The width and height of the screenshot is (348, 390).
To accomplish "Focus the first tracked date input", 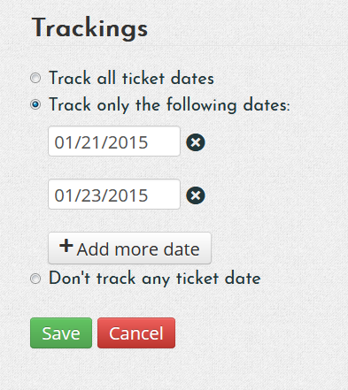I will (x=114, y=141).
